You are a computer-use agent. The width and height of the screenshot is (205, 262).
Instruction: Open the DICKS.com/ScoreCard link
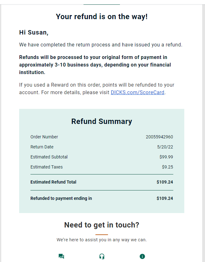[x=138, y=92]
